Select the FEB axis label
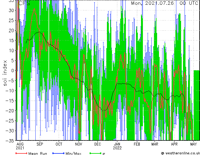 pos(137,144)
